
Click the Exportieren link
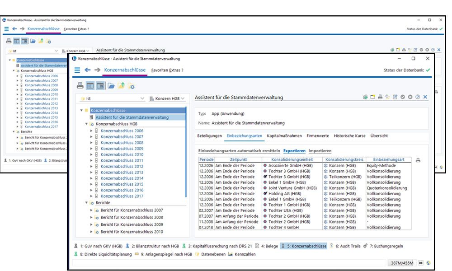294,150
